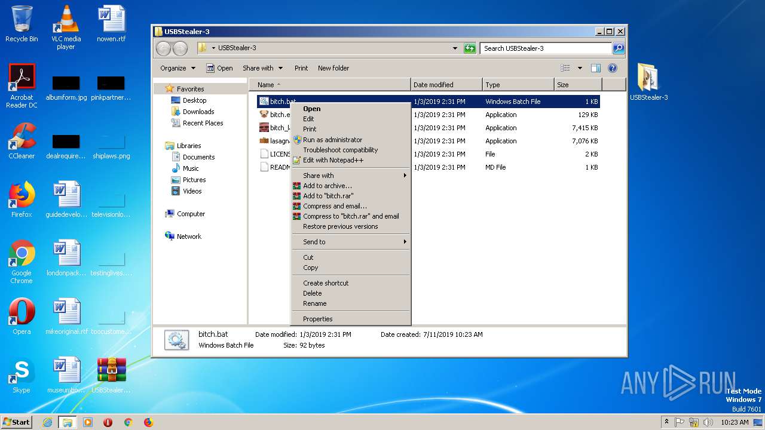
Task: Open Explorer help question mark icon
Action: [613, 68]
